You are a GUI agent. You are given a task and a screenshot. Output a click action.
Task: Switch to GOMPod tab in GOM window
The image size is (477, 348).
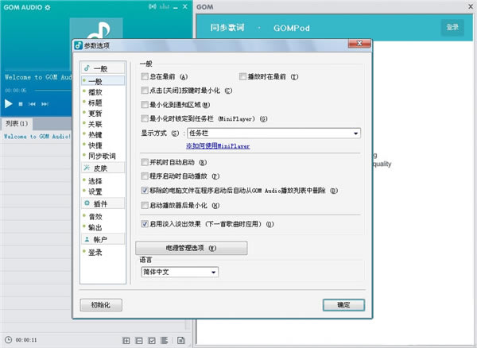[x=292, y=28]
